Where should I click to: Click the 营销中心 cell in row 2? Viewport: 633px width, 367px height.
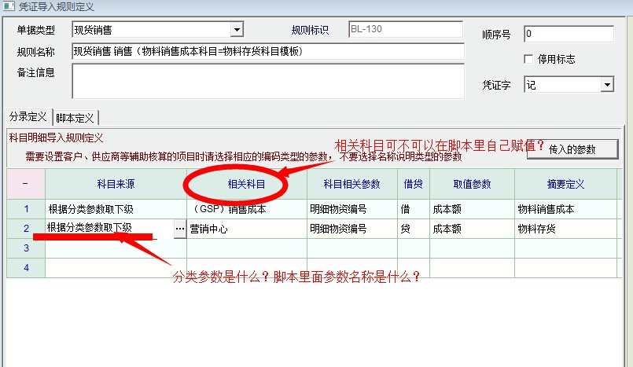tap(246, 229)
